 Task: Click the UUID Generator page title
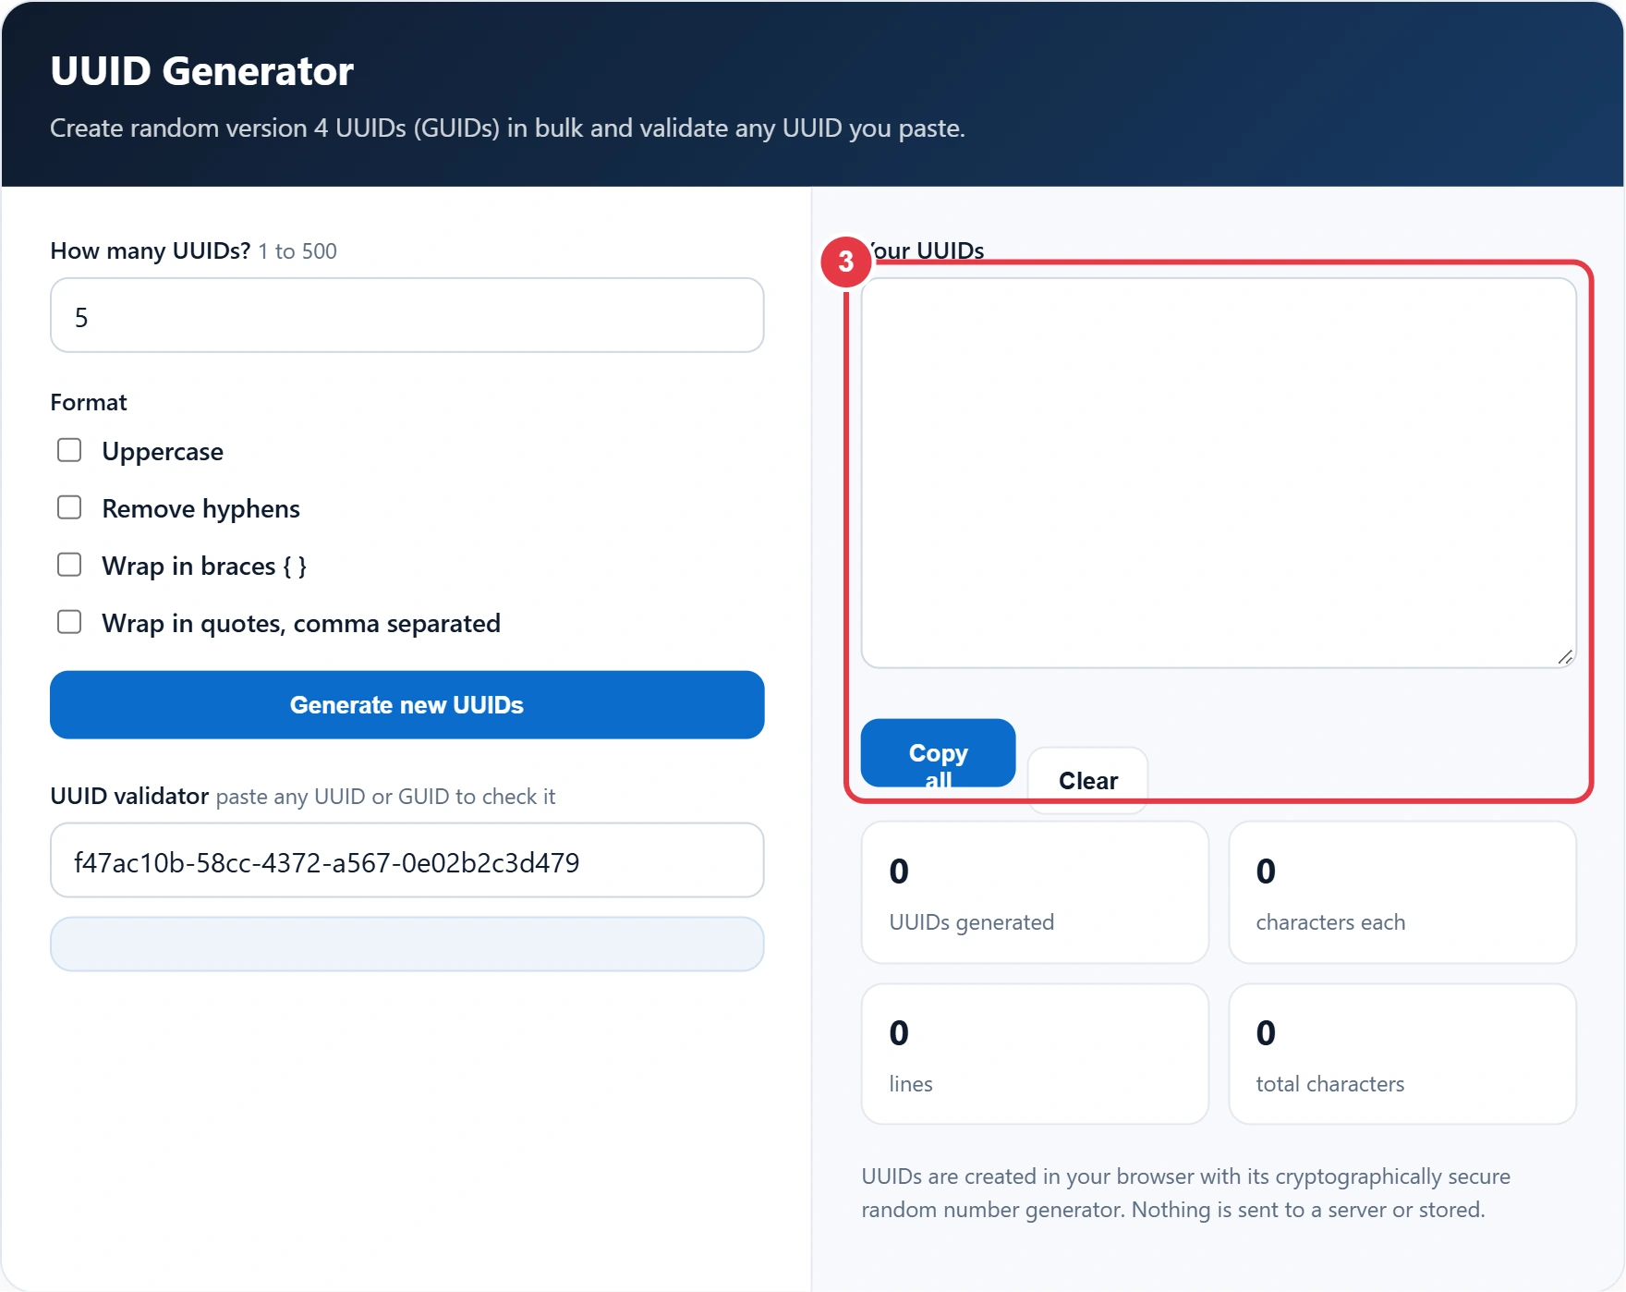pyautogui.click(x=201, y=71)
